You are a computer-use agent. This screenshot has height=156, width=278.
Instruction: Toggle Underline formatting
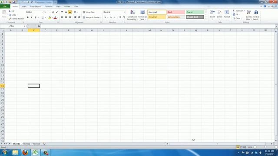36,17
